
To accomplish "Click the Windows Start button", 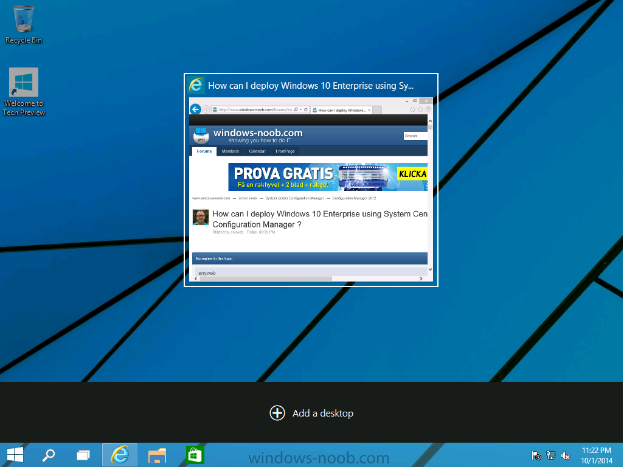I will point(15,455).
